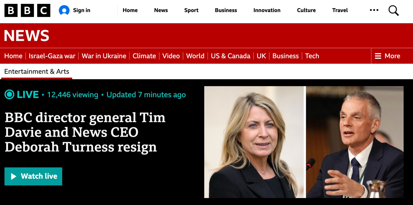Open the Culture menu item

click(306, 10)
